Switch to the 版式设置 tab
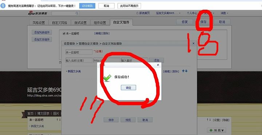 coord(80,23)
